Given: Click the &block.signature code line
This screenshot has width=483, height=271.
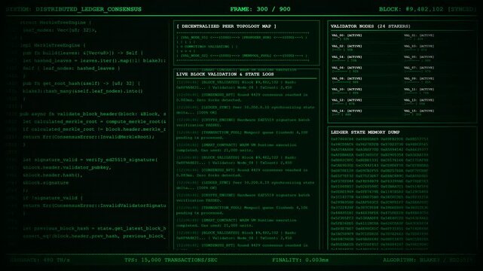Looking at the screenshot, I should click(46, 183).
